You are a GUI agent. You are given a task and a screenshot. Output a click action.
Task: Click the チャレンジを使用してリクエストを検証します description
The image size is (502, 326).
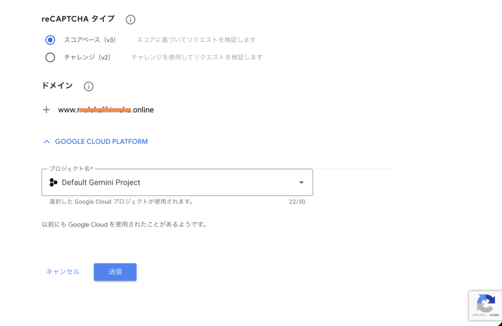(x=197, y=57)
